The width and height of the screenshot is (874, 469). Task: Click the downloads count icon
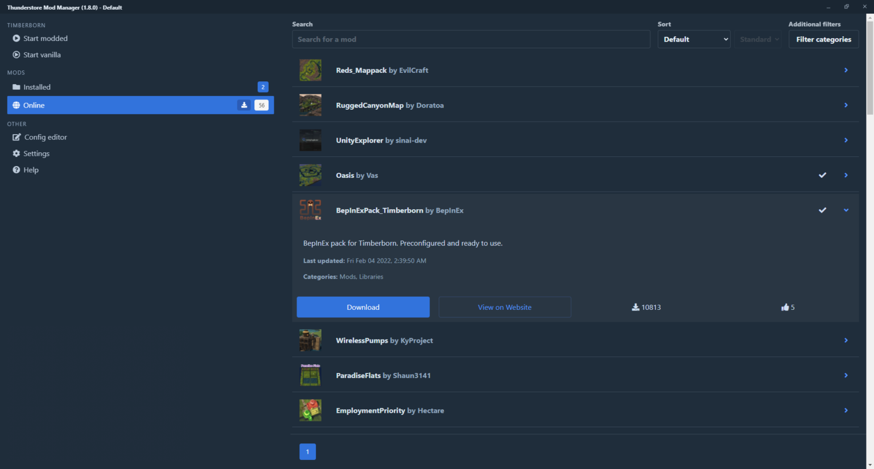pyautogui.click(x=636, y=307)
